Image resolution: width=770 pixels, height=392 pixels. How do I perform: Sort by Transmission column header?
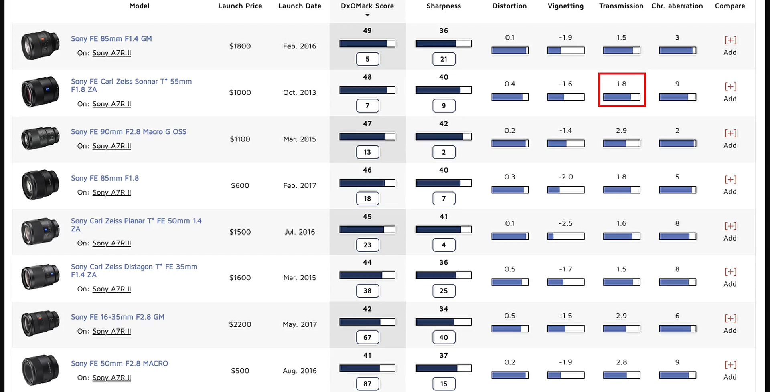coord(621,6)
